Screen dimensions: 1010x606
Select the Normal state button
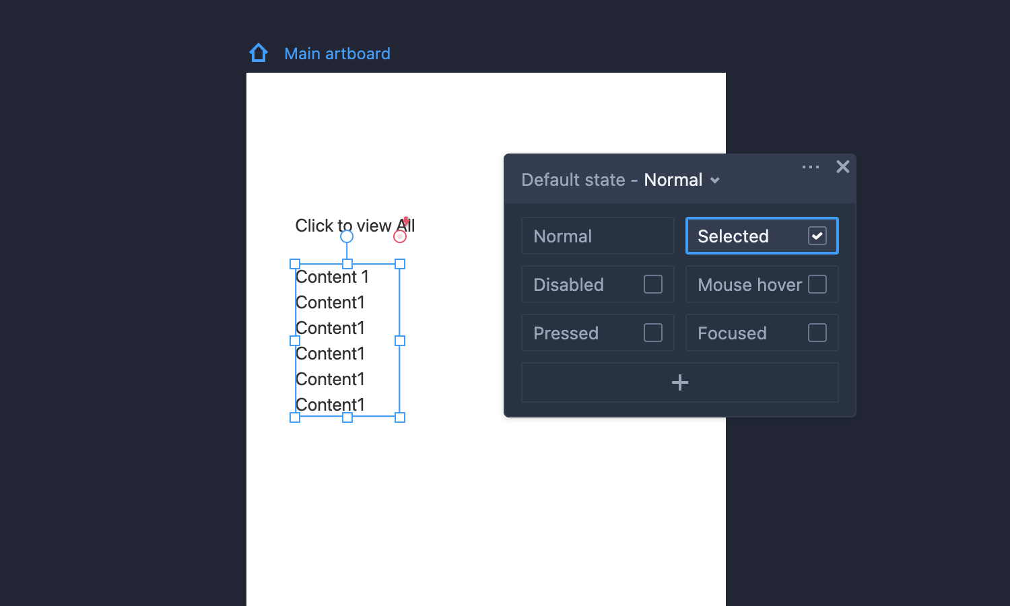(x=598, y=236)
